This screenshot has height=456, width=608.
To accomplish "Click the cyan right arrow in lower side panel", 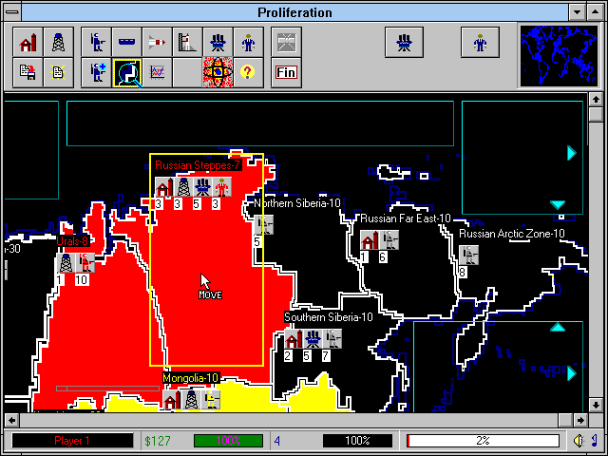I will tap(572, 373).
